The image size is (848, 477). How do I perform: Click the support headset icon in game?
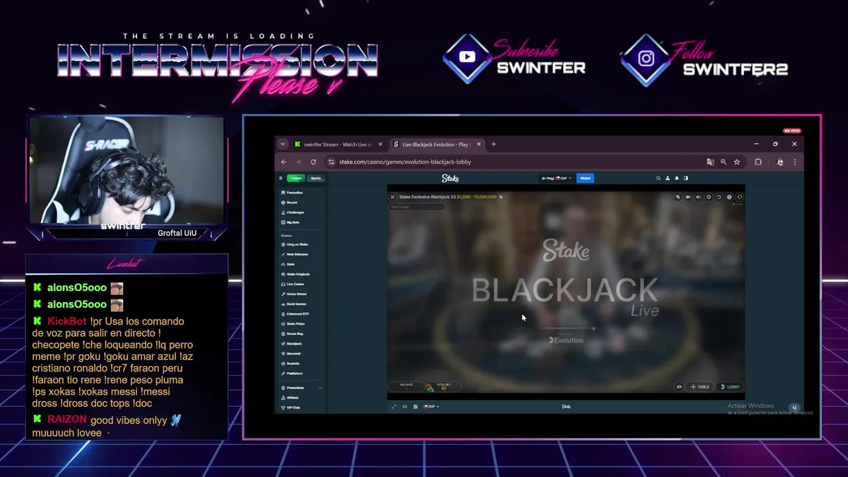(739, 197)
